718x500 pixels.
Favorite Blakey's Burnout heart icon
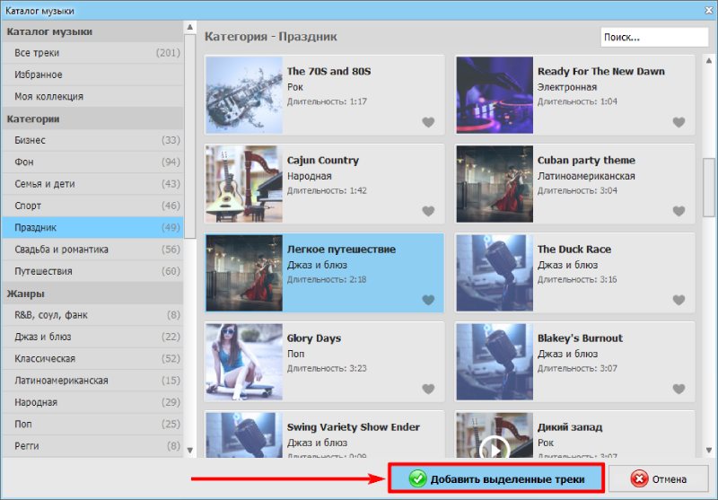pyautogui.click(x=679, y=389)
